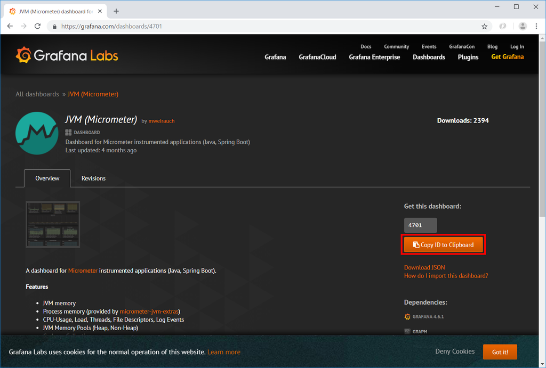Click the JVM (Micrometer) dashboard title
This screenshot has width=546, height=368.
pyautogui.click(x=101, y=119)
